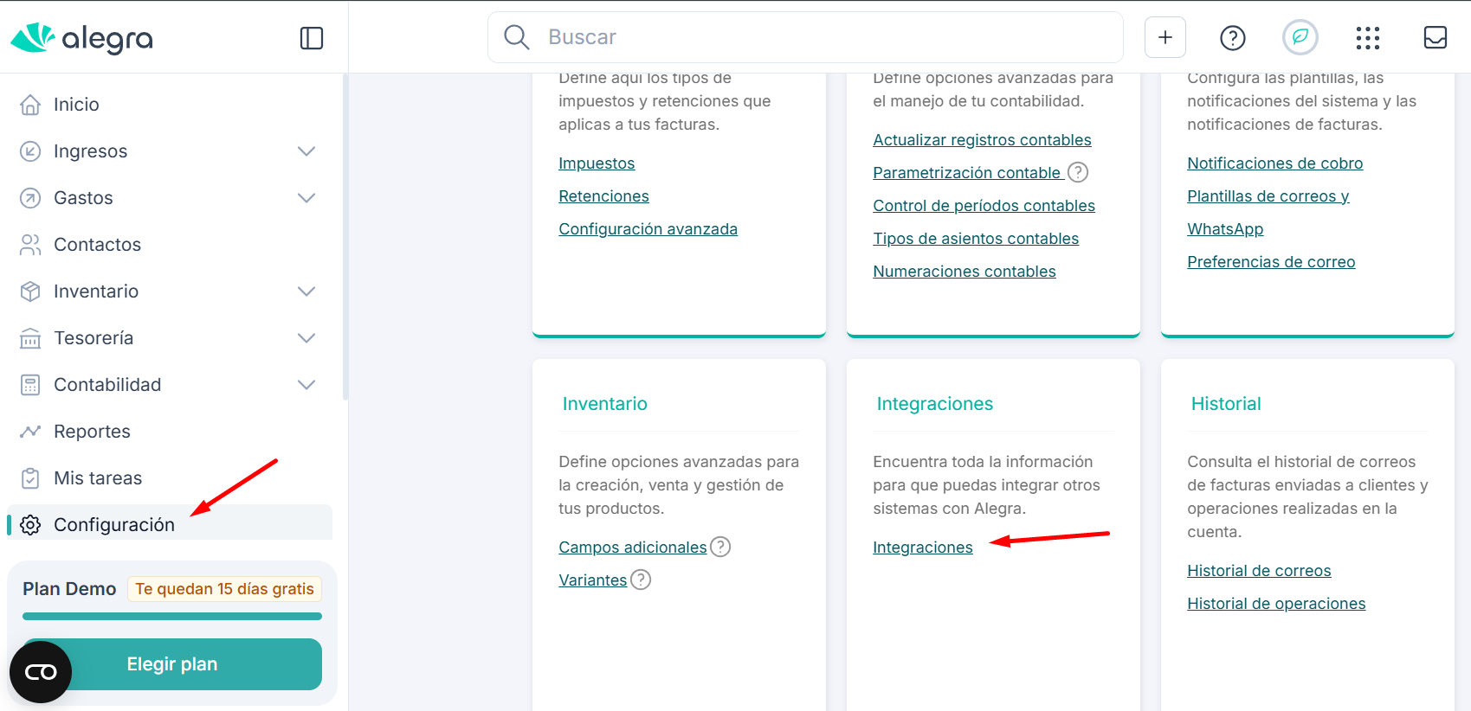The width and height of the screenshot is (1471, 711).
Task: Expand the Gastos sidebar section
Action: pyautogui.click(x=306, y=198)
